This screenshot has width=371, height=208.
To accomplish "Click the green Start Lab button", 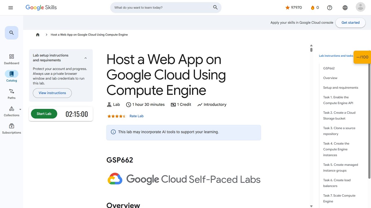I will tap(44, 114).
